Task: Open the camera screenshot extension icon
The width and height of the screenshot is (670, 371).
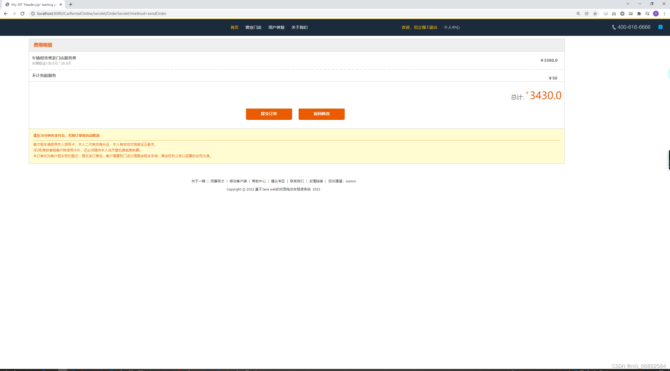Action: coord(614,14)
